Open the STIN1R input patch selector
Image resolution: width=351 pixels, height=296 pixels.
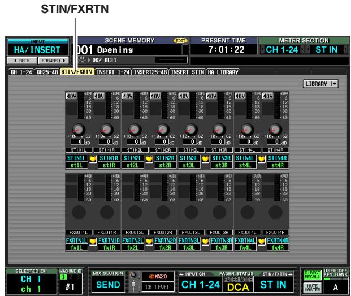pyautogui.click(x=107, y=150)
